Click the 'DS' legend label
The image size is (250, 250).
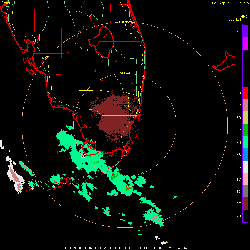pyautogui.click(x=238, y=167)
